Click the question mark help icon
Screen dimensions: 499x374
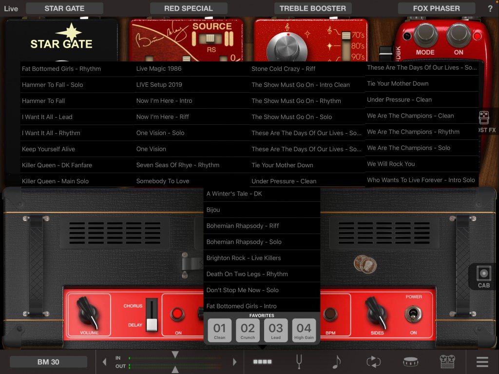pos(490,8)
